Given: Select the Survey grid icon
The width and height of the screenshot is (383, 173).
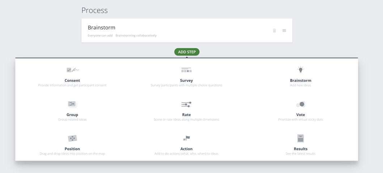Looking at the screenshot, I should 186,70.
